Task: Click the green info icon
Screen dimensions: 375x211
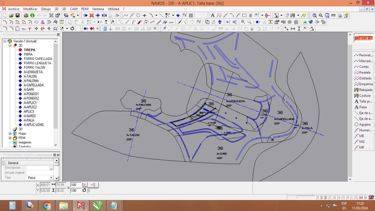Action: [x=32, y=16]
